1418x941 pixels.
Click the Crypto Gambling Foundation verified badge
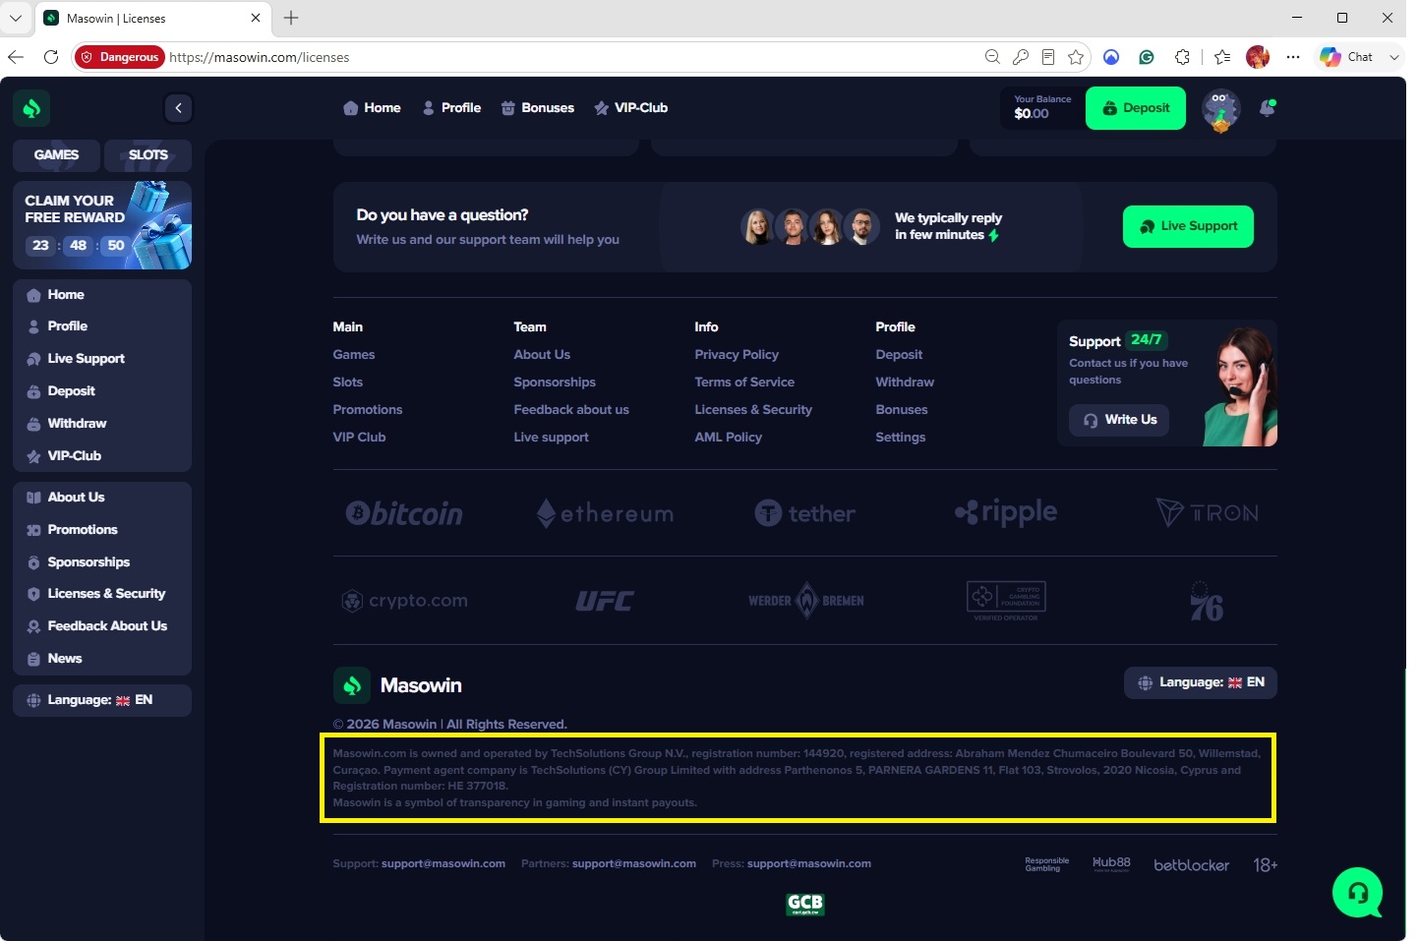1006,601
